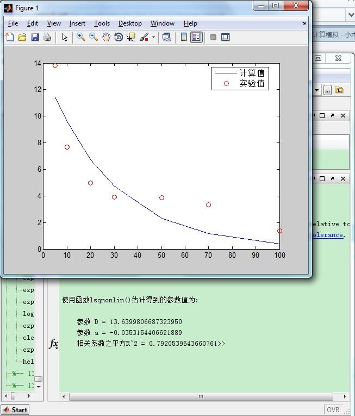Open the Edit menu in Figure 1

[x=33, y=23]
